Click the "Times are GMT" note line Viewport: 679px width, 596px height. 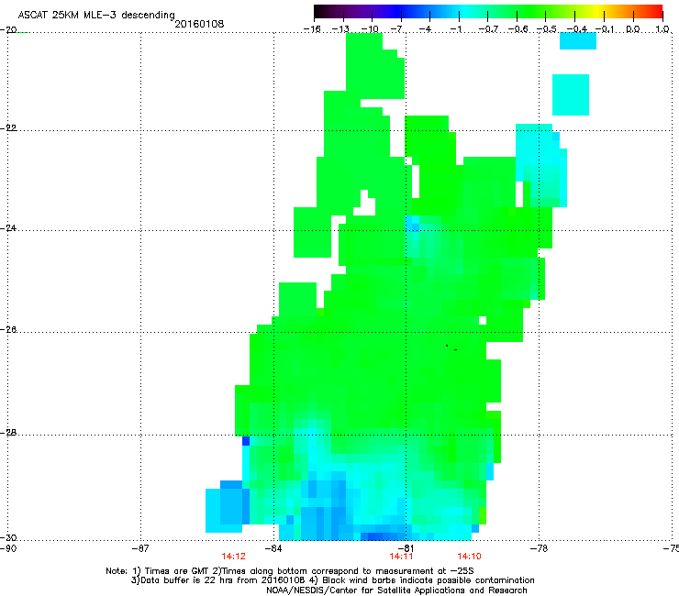click(x=290, y=571)
